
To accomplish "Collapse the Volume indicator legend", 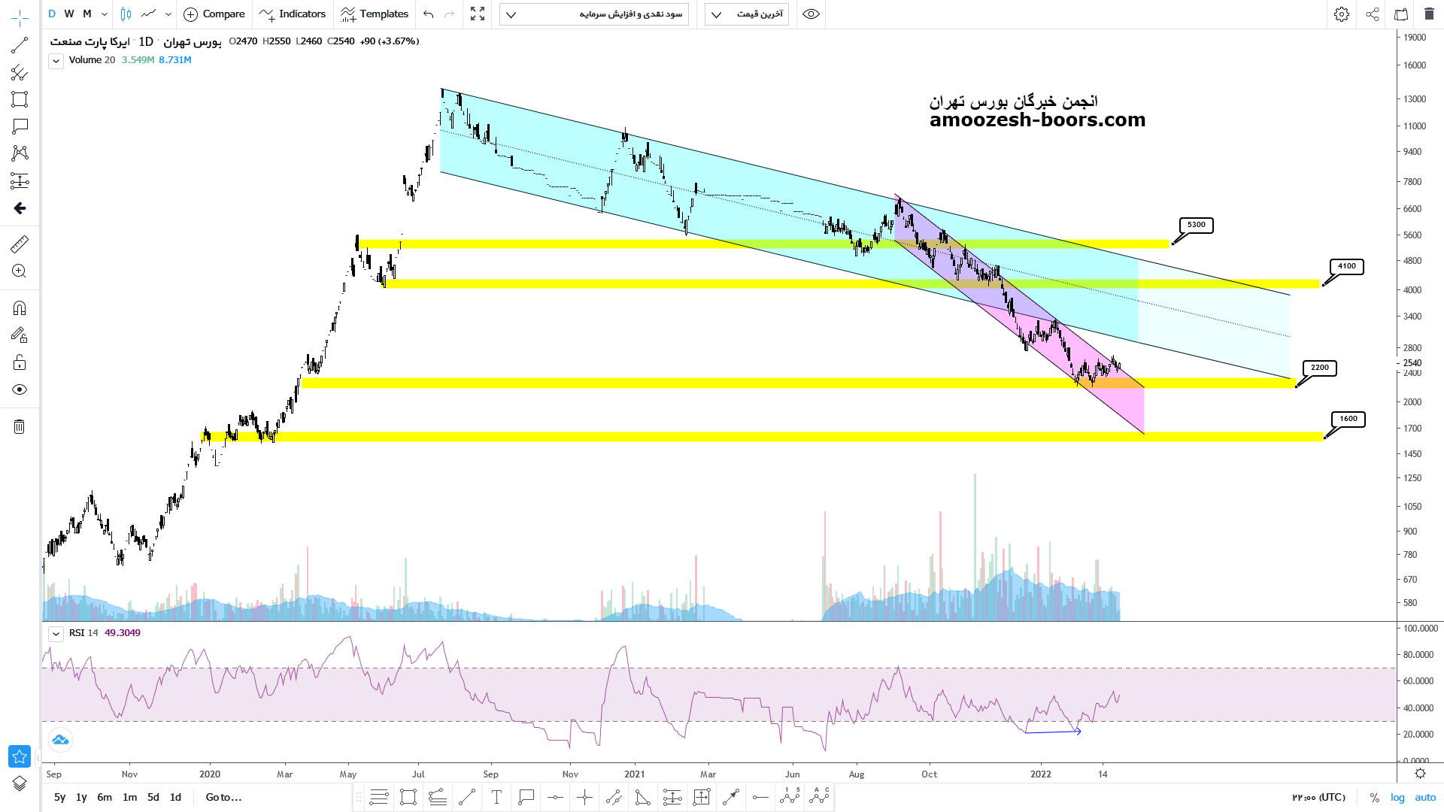I will pyautogui.click(x=56, y=61).
